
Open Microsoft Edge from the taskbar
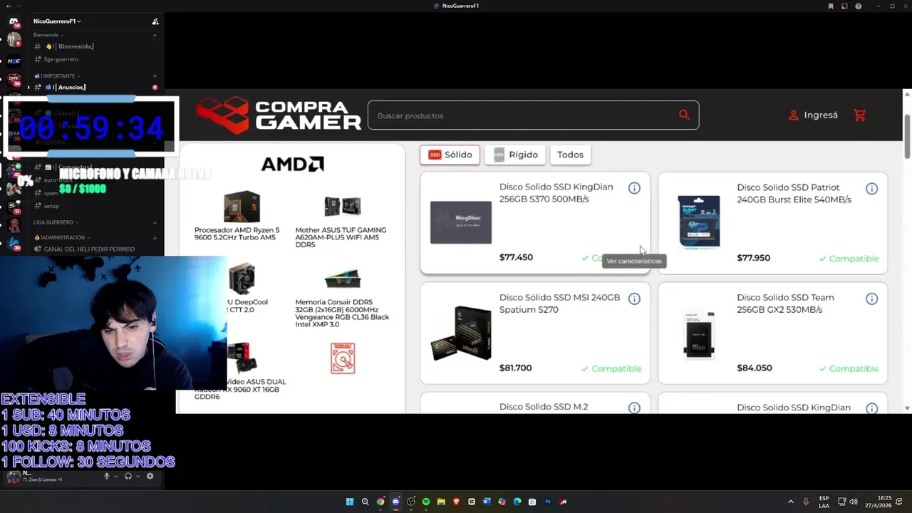517,502
